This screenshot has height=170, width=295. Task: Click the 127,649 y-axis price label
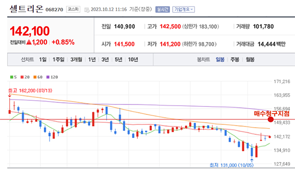click(x=282, y=164)
